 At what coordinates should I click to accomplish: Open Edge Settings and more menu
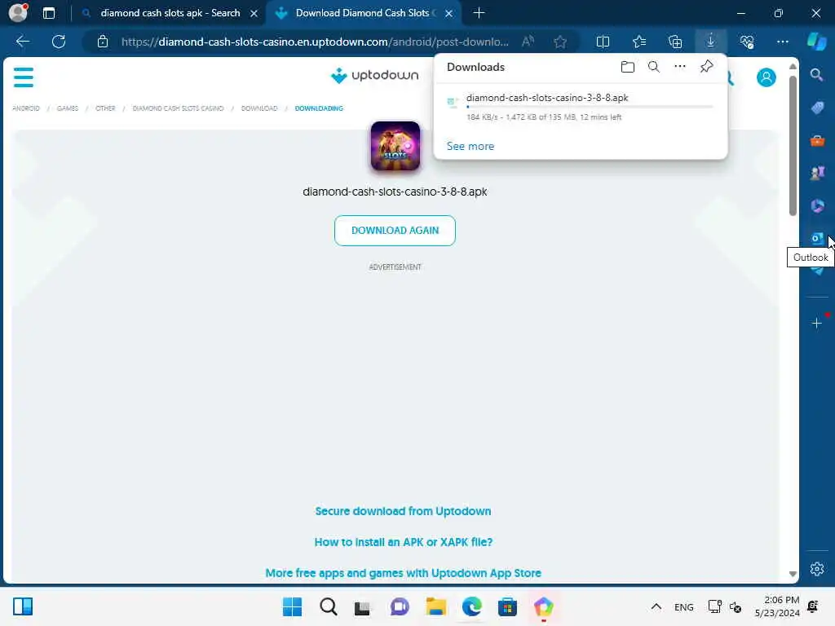pos(782,42)
